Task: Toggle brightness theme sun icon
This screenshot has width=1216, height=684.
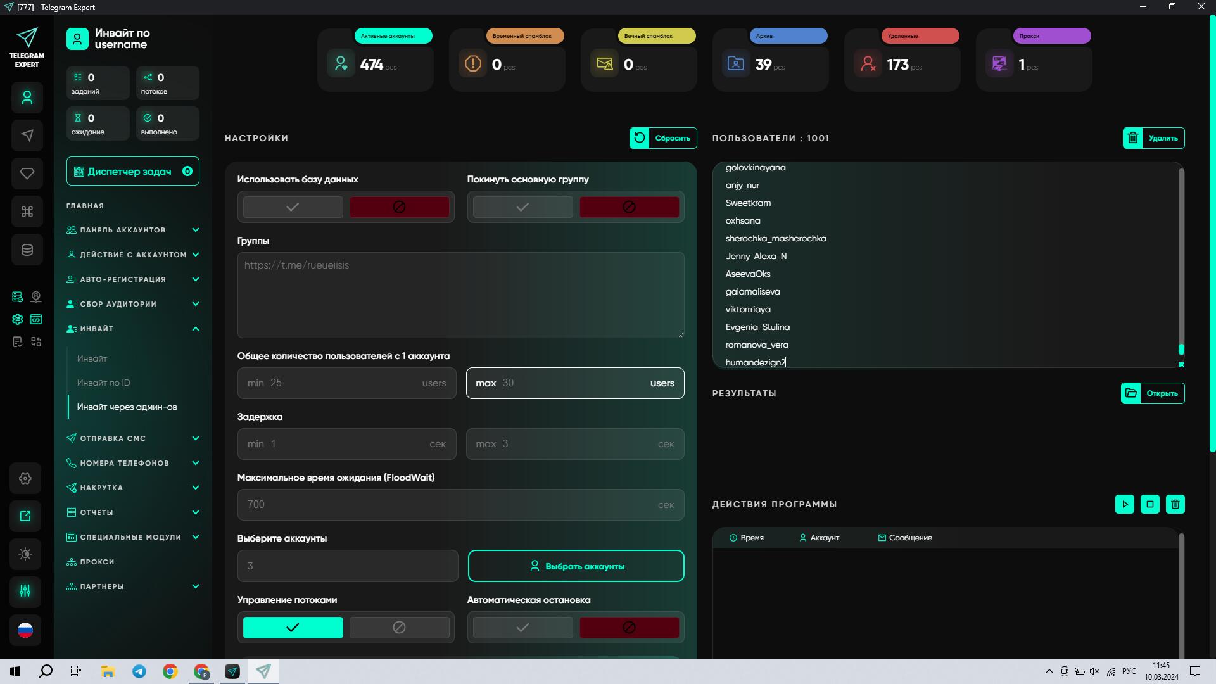Action: click(25, 554)
